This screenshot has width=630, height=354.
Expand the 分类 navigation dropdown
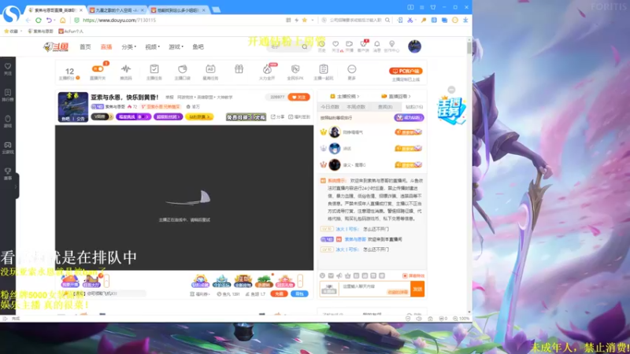[128, 47]
